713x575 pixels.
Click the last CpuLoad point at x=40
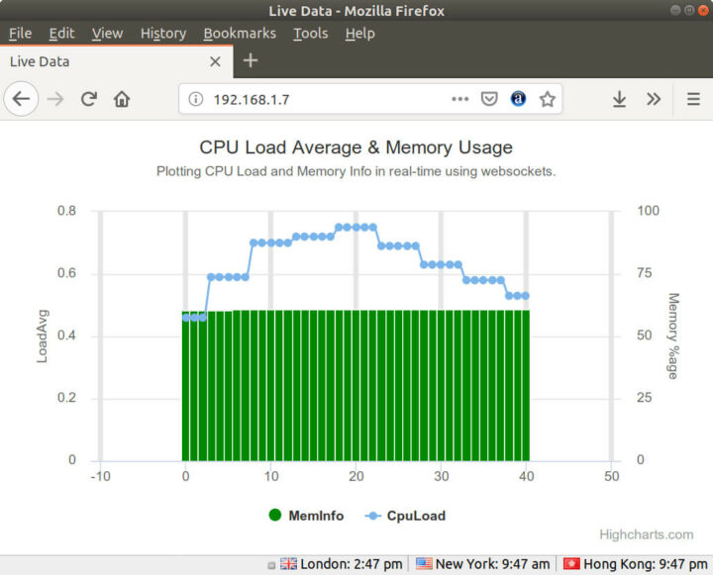(x=526, y=296)
